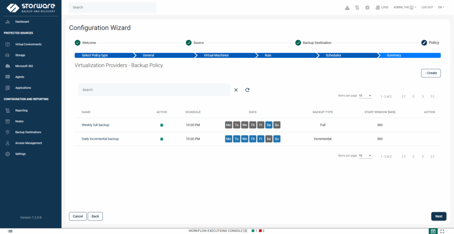Clear search with the X icon
This screenshot has width=454, height=234.
tap(236, 90)
